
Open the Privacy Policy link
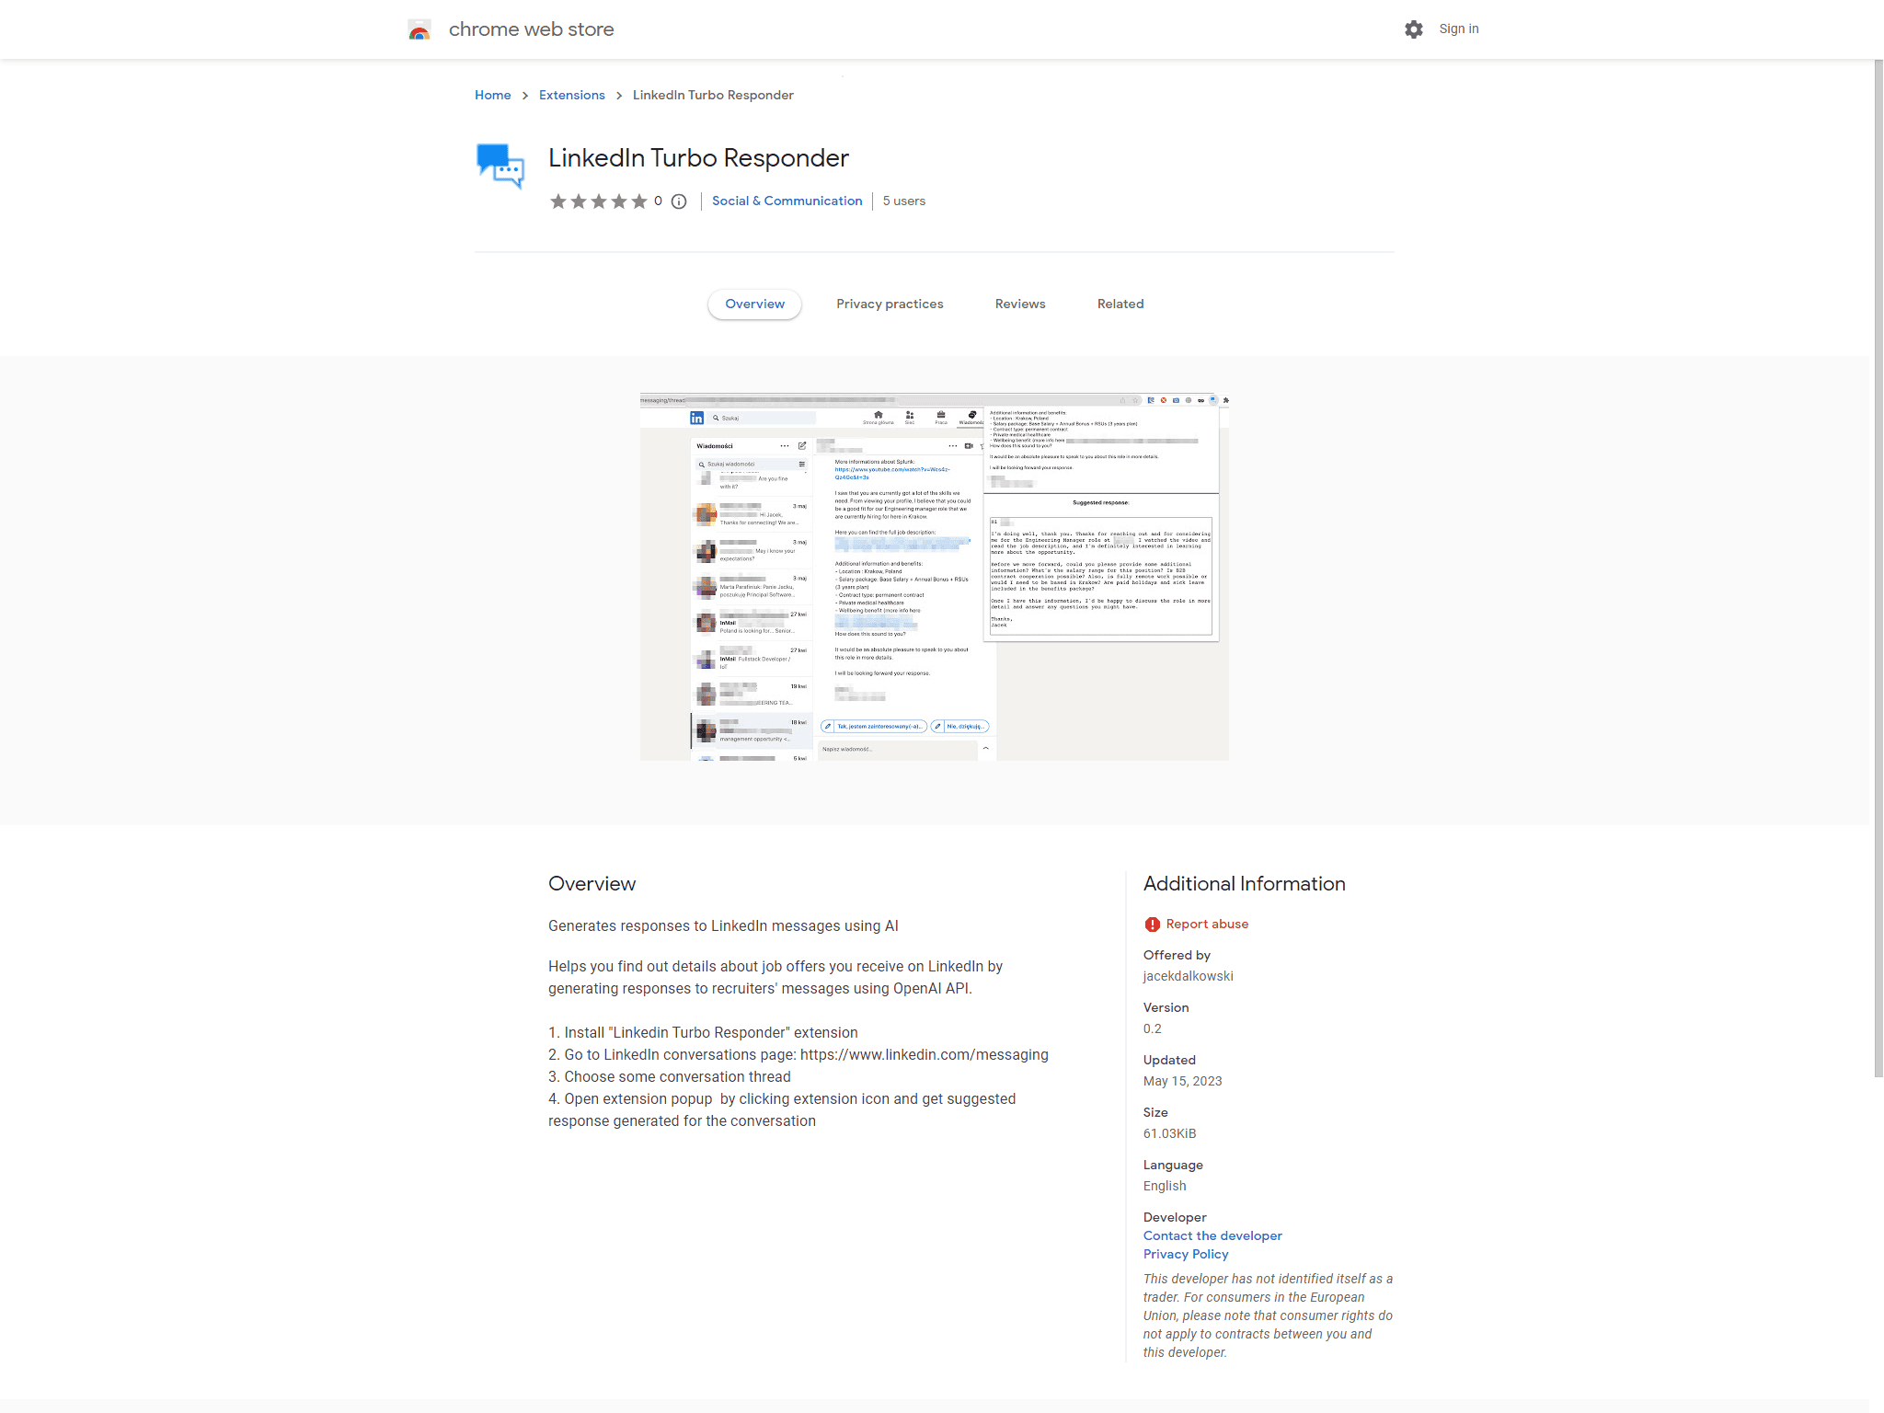point(1186,1254)
